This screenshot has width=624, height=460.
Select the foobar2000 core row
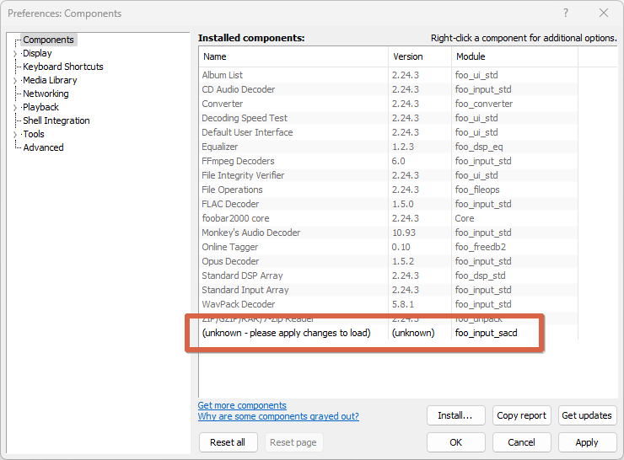click(388, 218)
